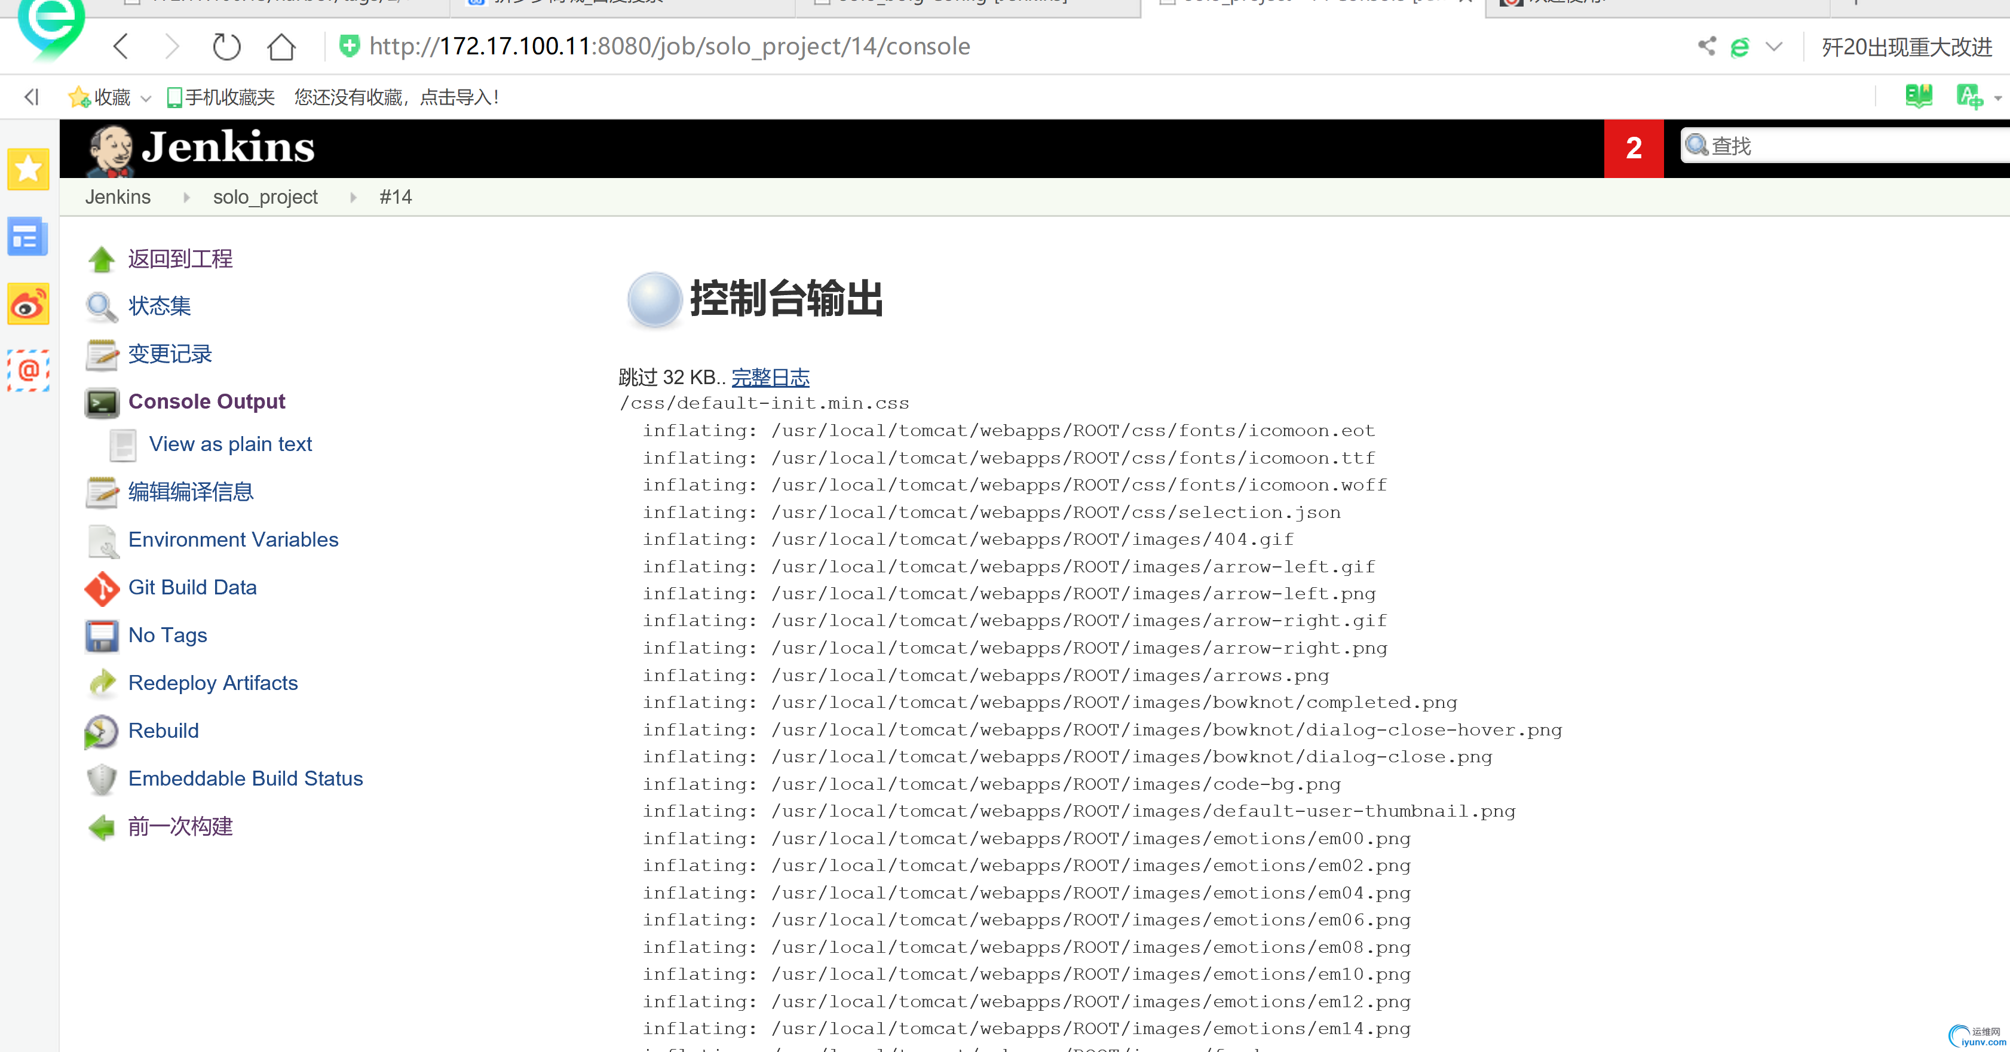
Task: Click the refresh button in browser toolbar
Action: [226, 46]
